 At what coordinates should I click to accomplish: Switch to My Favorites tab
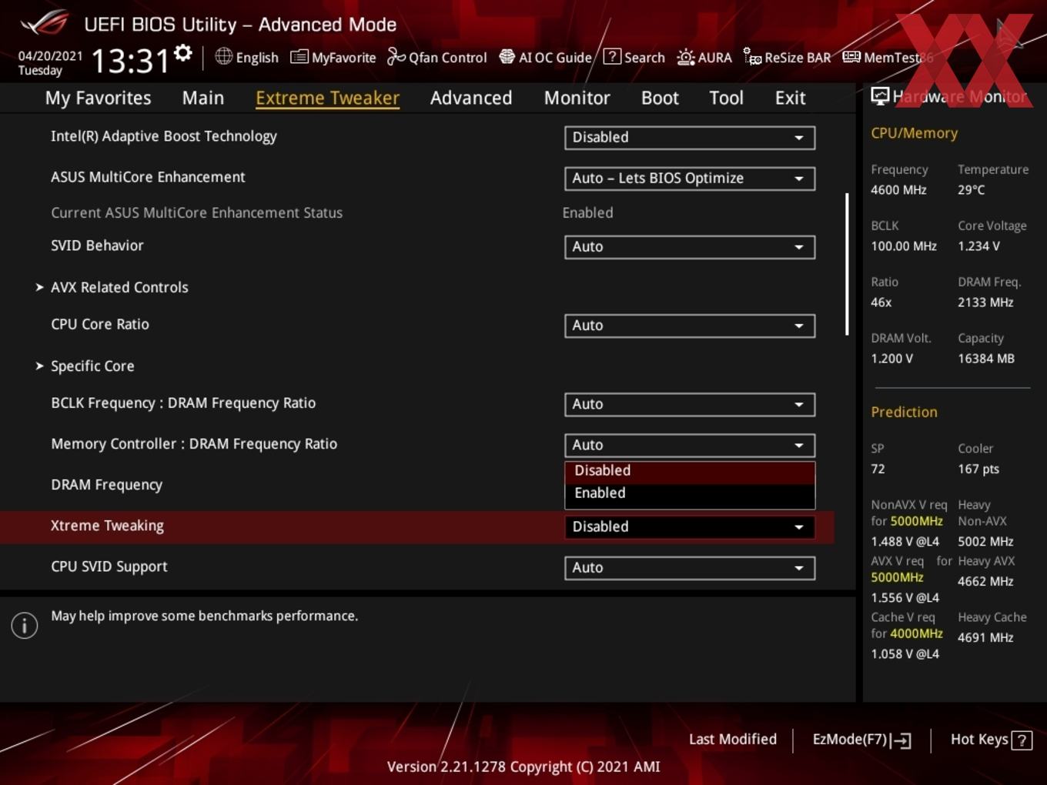click(98, 98)
